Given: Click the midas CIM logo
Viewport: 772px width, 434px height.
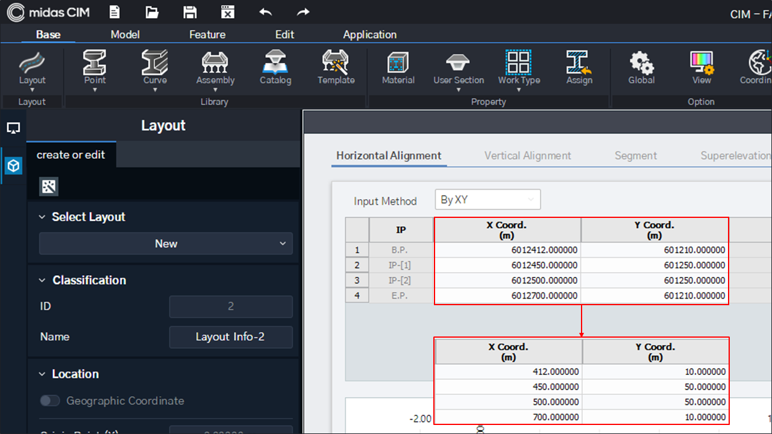Looking at the screenshot, I should click(48, 12).
